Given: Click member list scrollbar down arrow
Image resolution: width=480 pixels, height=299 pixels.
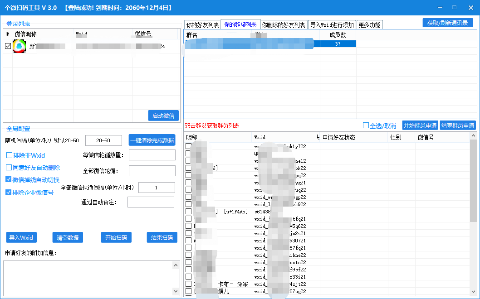Looking at the screenshot, I should coord(473,292).
